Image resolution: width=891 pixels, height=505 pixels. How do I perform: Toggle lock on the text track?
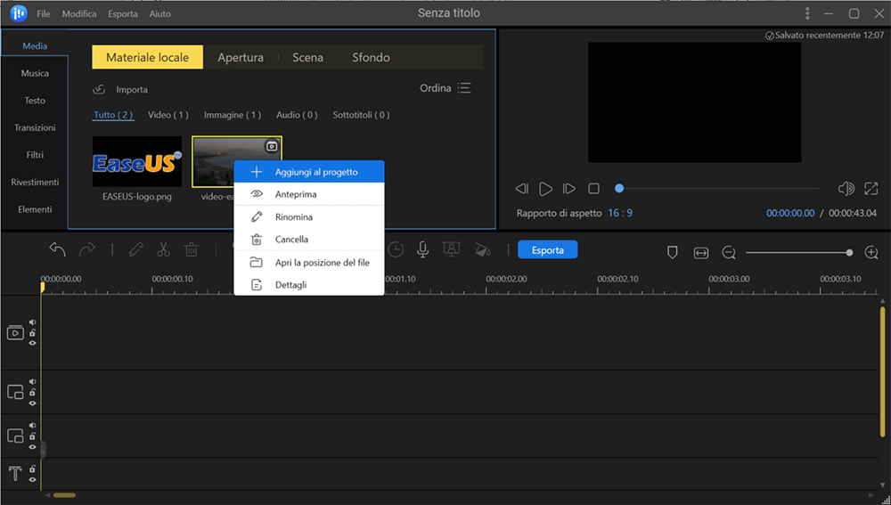click(x=33, y=468)
